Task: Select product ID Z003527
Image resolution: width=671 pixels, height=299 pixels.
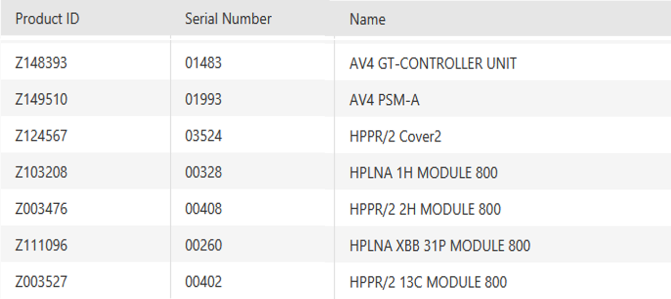Action: [41, 282]
